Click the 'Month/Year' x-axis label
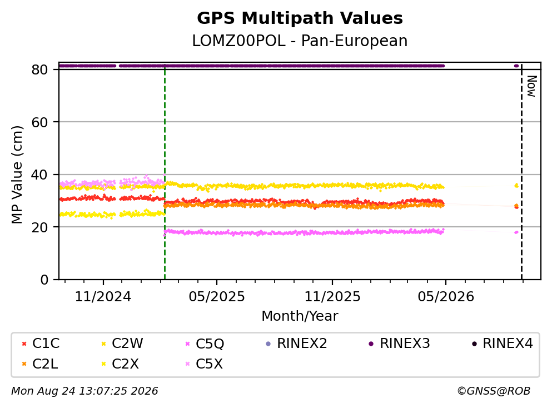 [x=300, y=316]
